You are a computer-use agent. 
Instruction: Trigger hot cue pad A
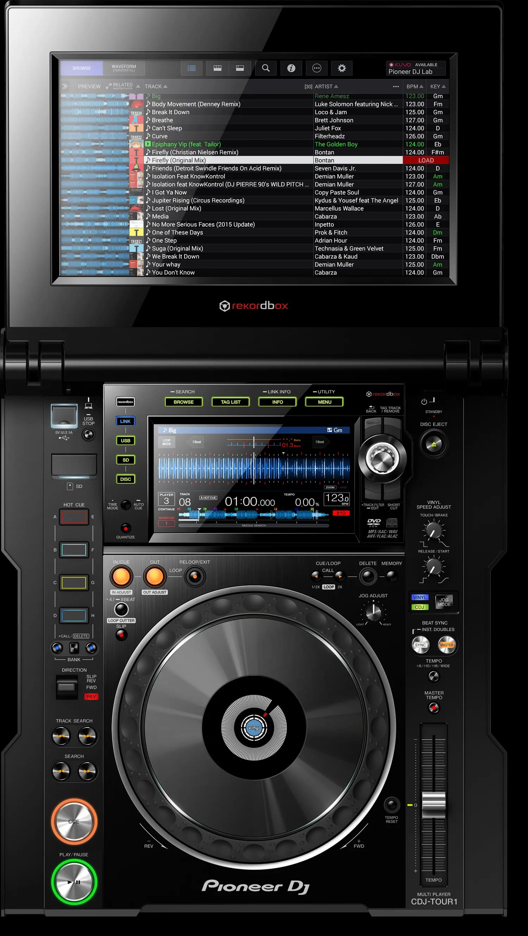pyautogui.click(x=74, y=517)
